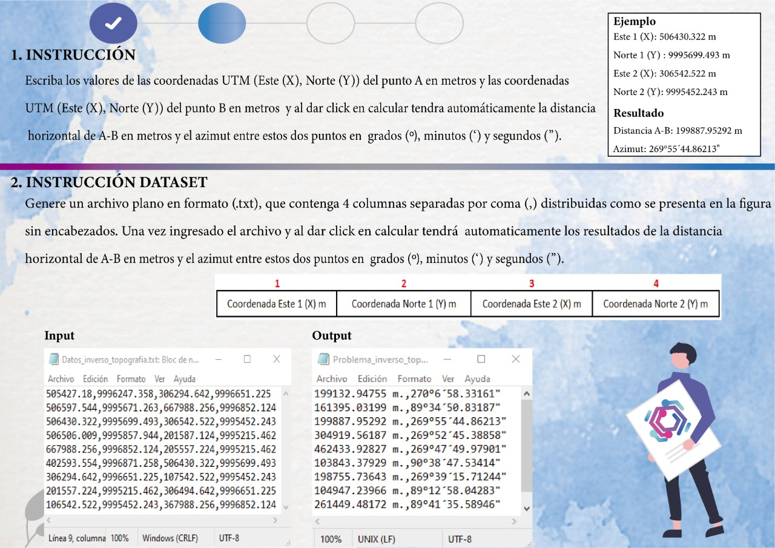
Task: Open the Archivo menu in the Input window
Action: (x=61, y=379)
